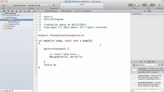
Task: Click the Stop button in the toolbar
Action: [9, 5]
